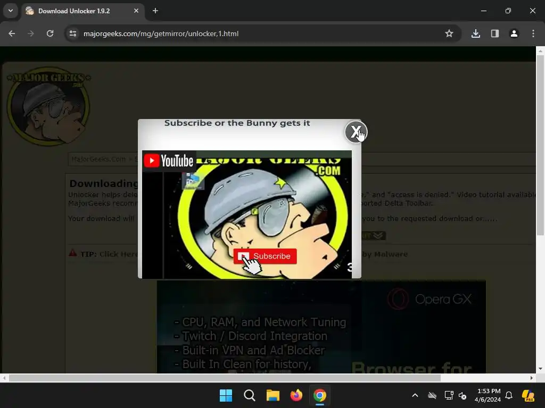Click the Chrome taskbar icon
545x408 pixels.
[x=320, y=395]
